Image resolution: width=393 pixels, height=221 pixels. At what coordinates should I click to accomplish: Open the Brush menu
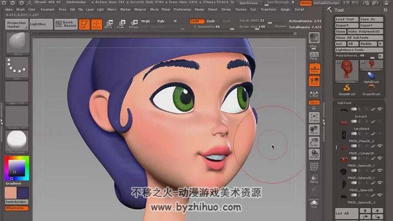coord(21,10)
